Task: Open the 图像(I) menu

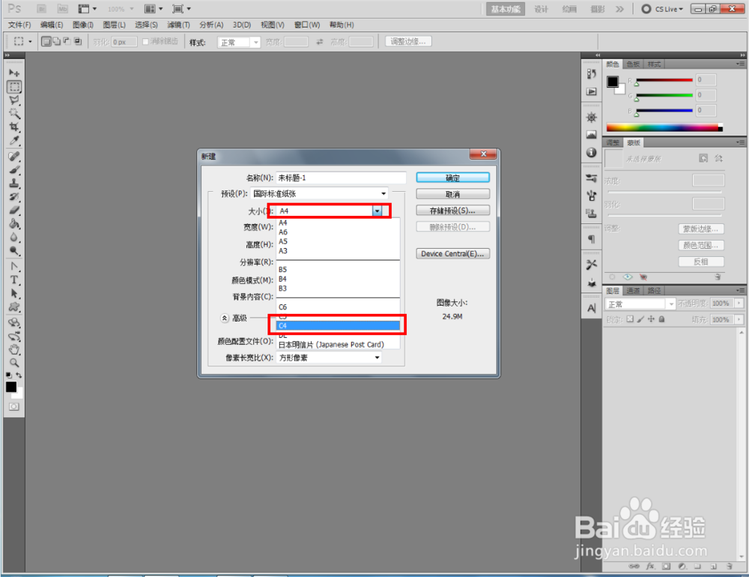Action: pos(83,25)
